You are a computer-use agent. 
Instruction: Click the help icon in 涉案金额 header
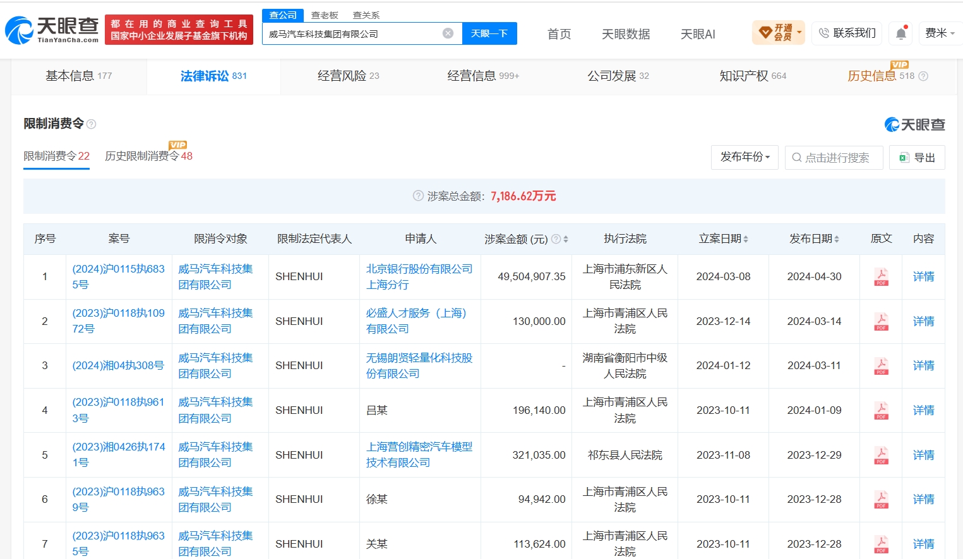(556, 239)
